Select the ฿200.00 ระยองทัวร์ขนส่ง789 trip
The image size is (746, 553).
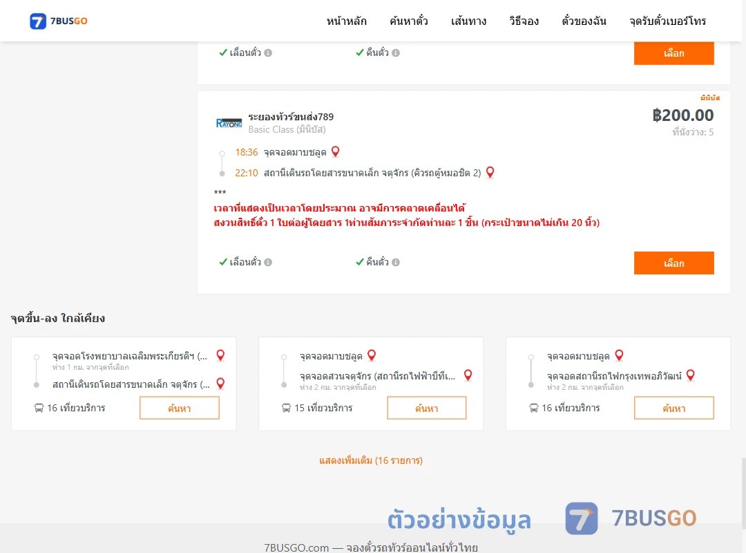click(x=673, y=263)
